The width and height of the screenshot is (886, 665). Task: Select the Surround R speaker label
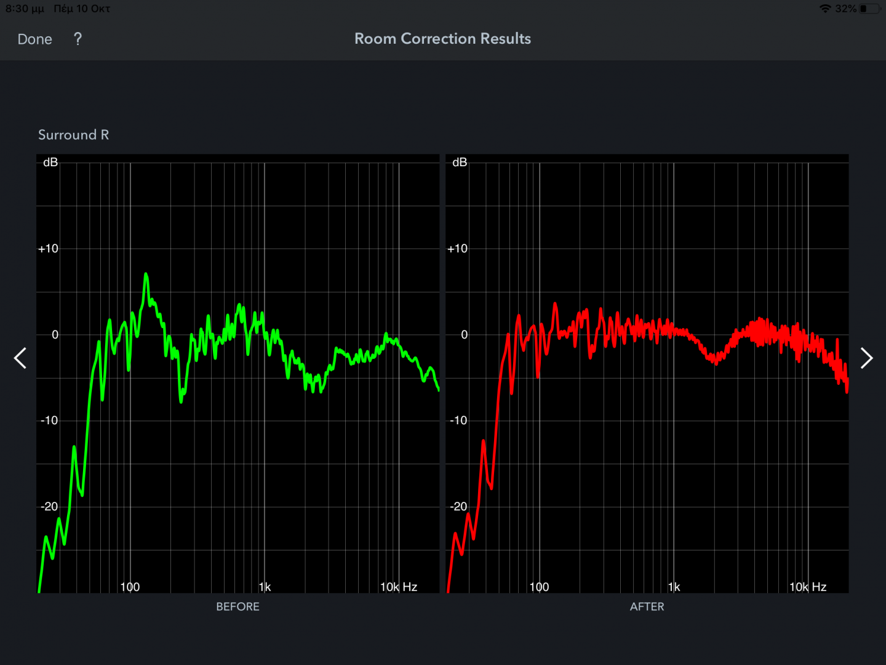click(x=73, y=135)
